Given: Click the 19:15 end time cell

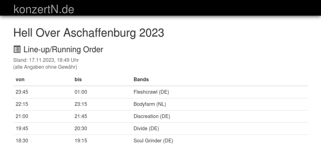Looking at the screenshot, I should [81, 141].
